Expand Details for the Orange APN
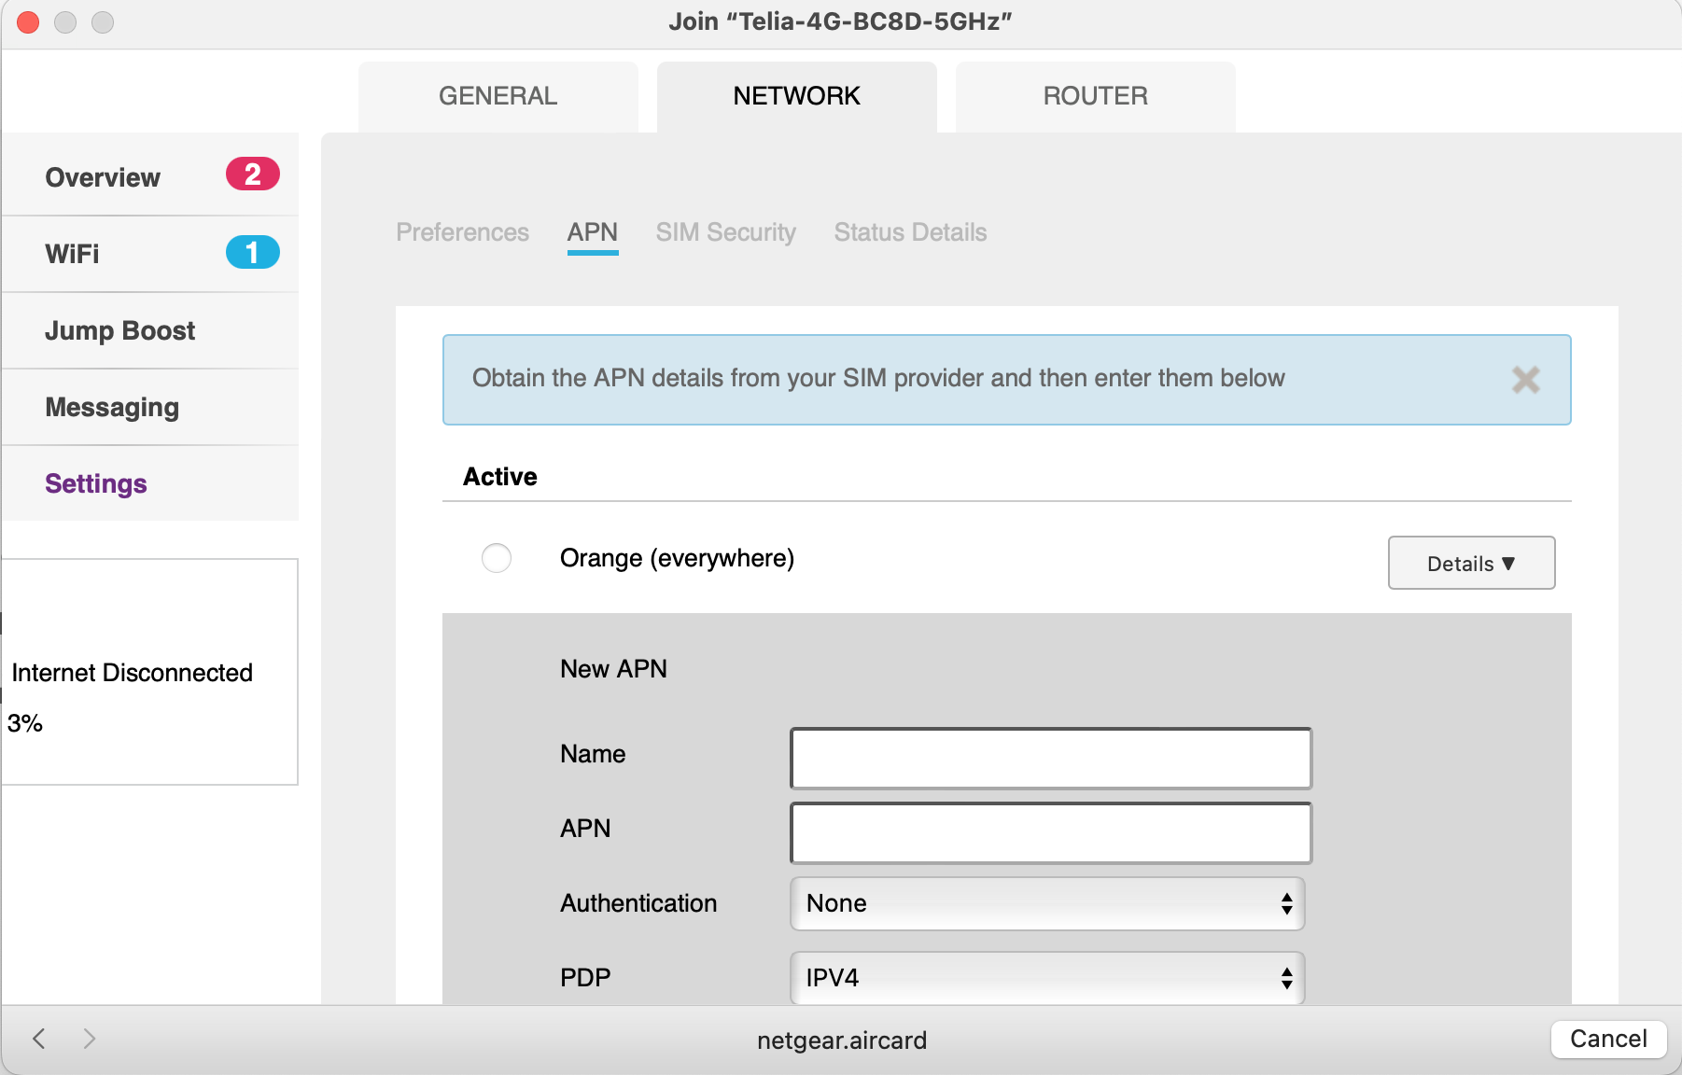 (1471, 563)
